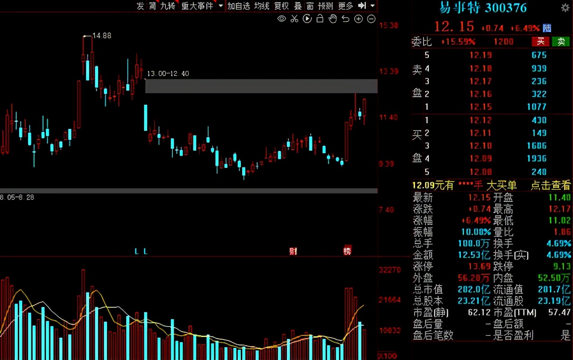Click the unlocked padlock icon

(x=320, y=19)
